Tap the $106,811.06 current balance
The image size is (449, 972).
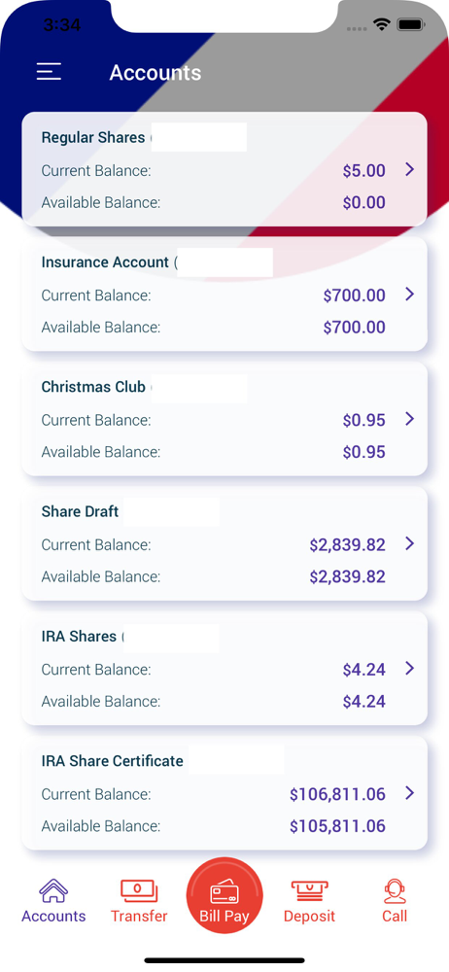(337, 793)
